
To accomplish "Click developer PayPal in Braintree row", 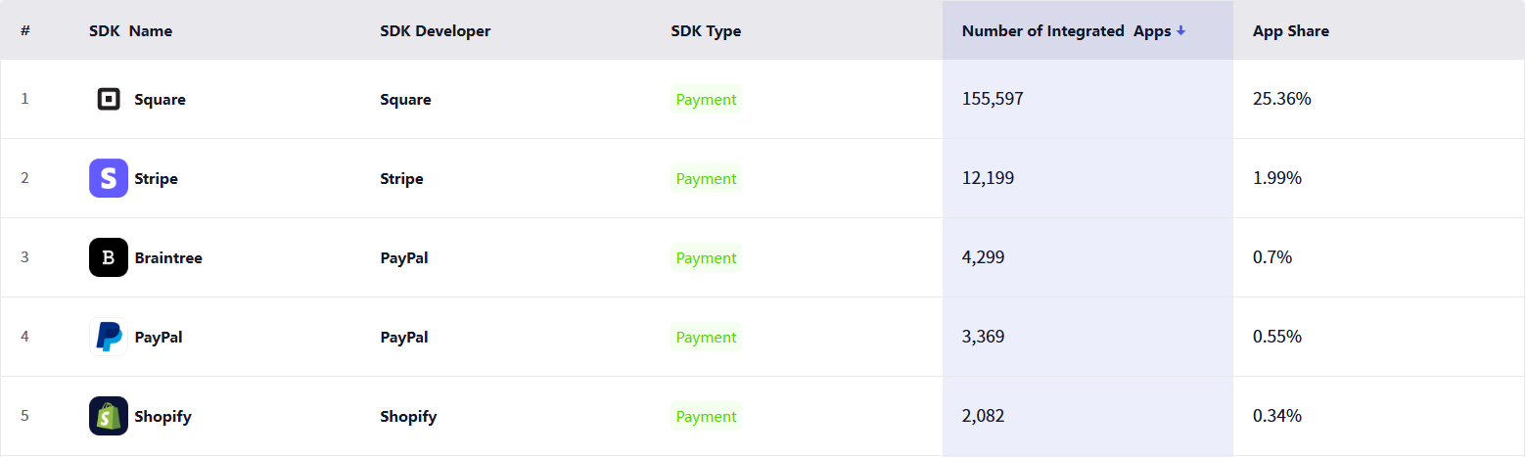I will pyautogui.click(x=404, y=258).
